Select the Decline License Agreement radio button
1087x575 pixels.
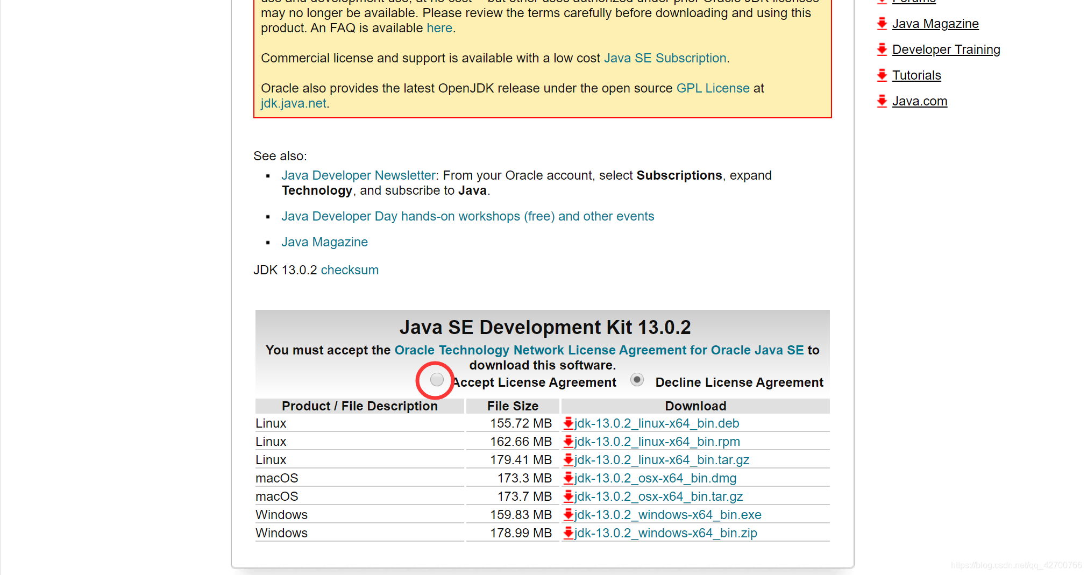tap(637, 380)
